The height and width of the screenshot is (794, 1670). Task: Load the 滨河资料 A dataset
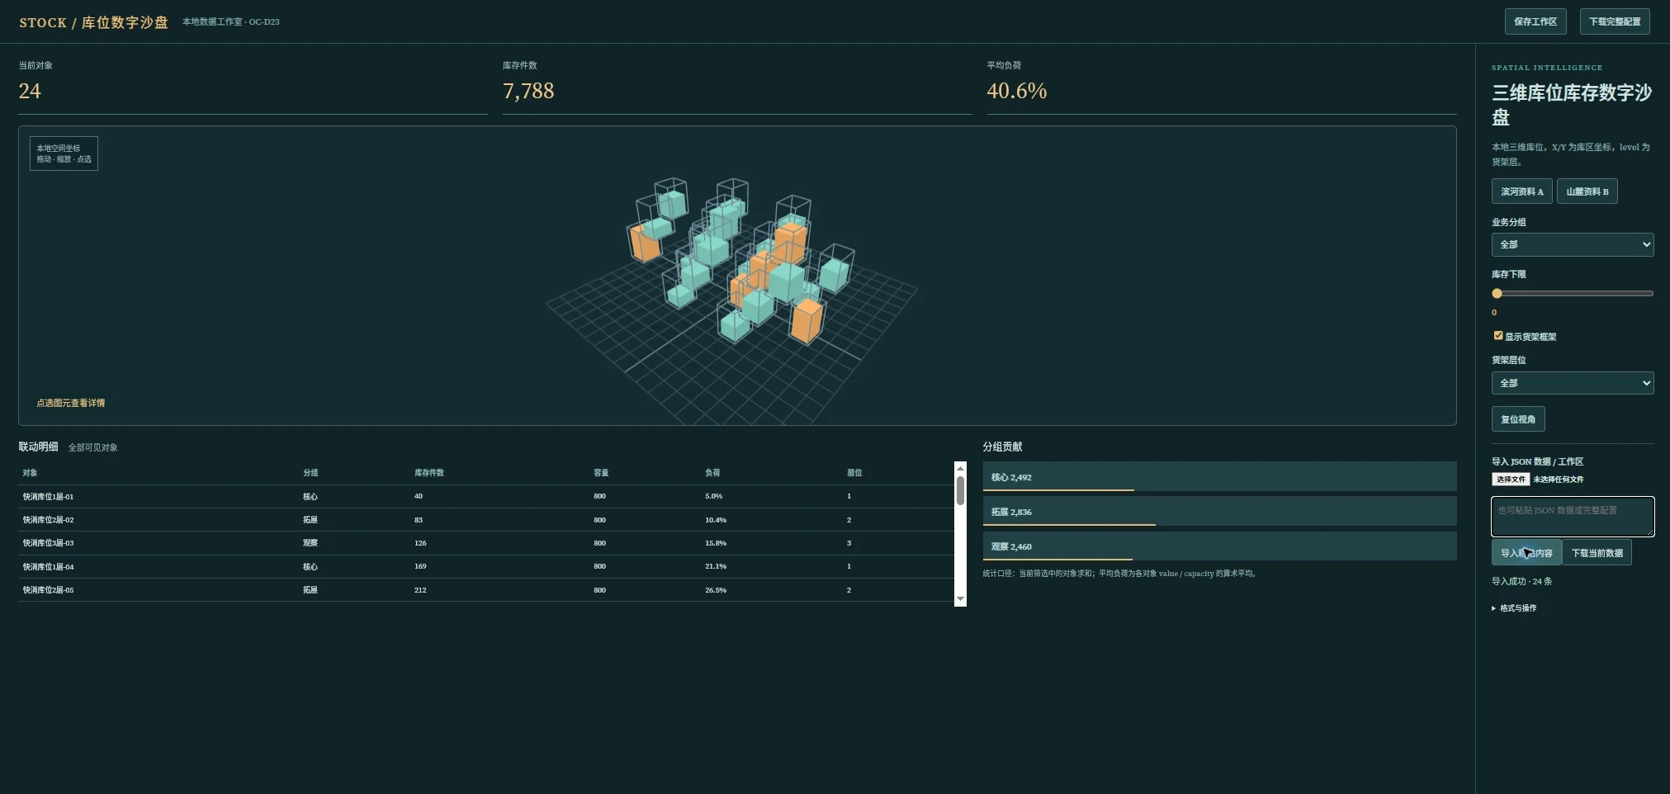[x=1521, y=191]
